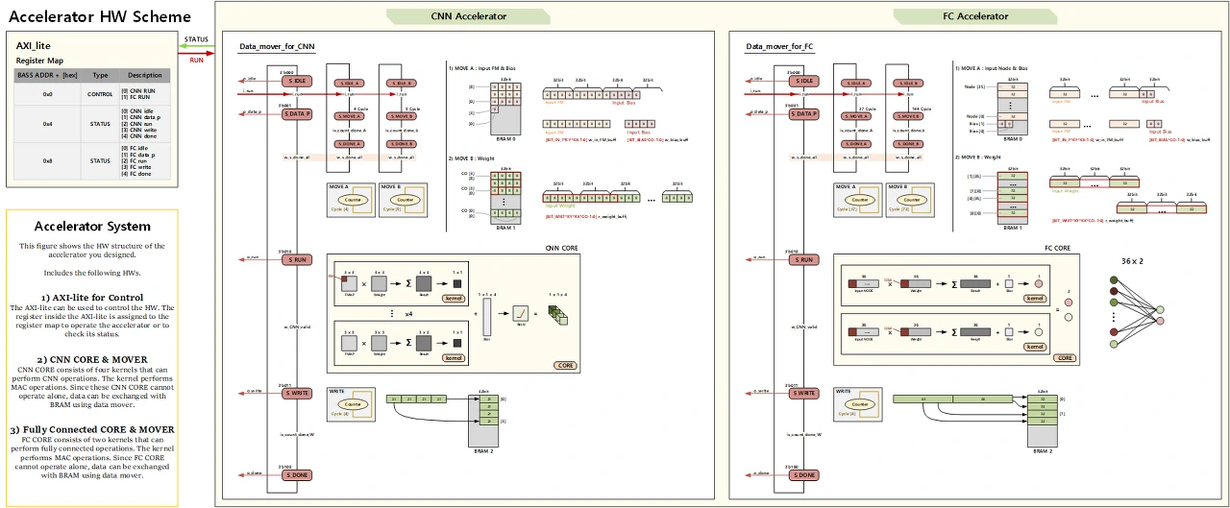This screenshot has width=1230, height=508.
Task: Click the CORE label inside FC CORE box
Action: click(x=1065, y=357)
